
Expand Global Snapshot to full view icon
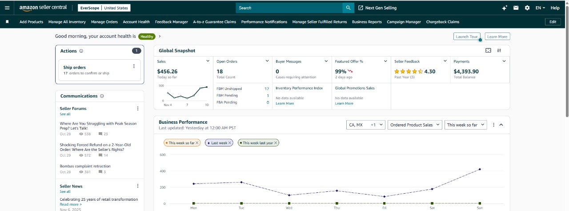click(x=488, y=51)
